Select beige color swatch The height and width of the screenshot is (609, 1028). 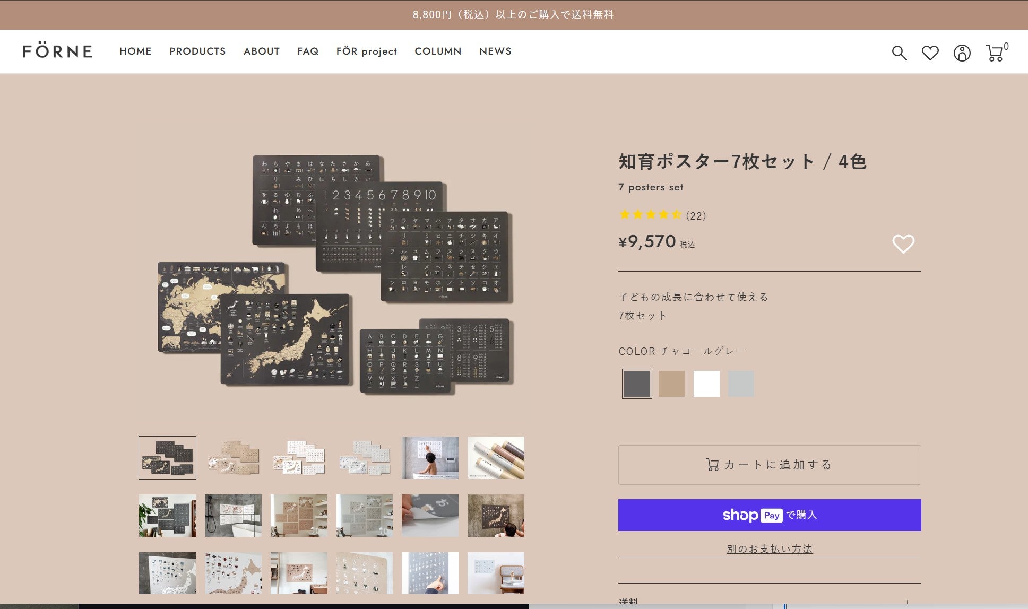tap(671, 384)
